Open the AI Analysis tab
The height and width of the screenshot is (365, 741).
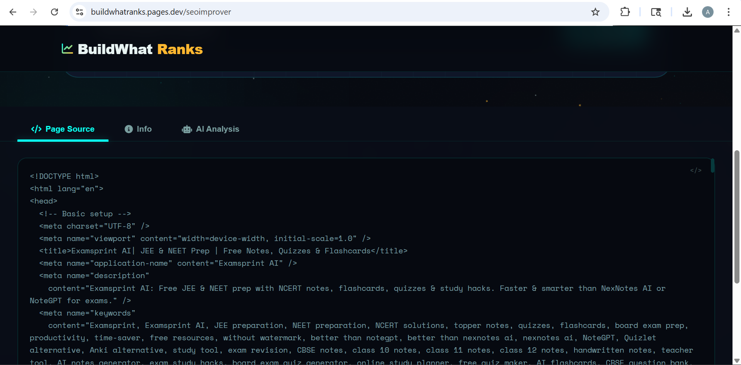217,129
